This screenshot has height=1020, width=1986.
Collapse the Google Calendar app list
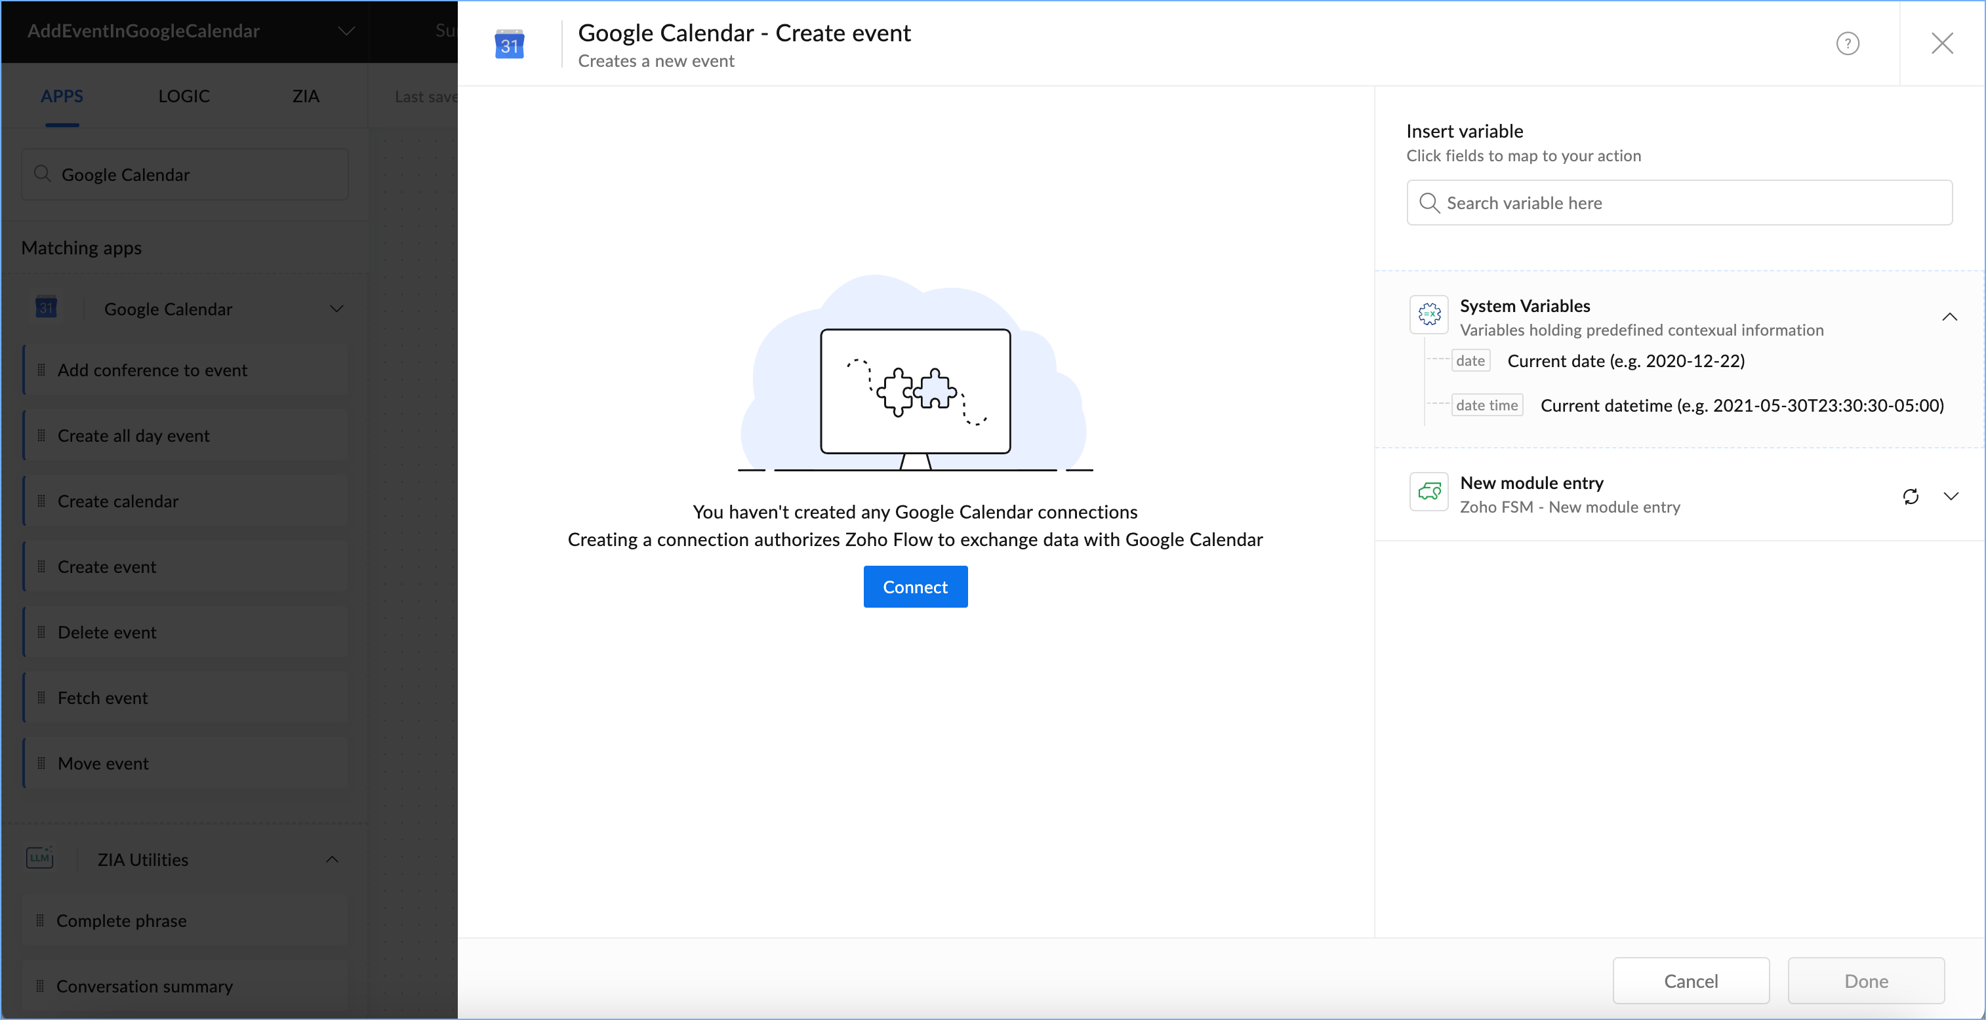[x=336, y=309]
